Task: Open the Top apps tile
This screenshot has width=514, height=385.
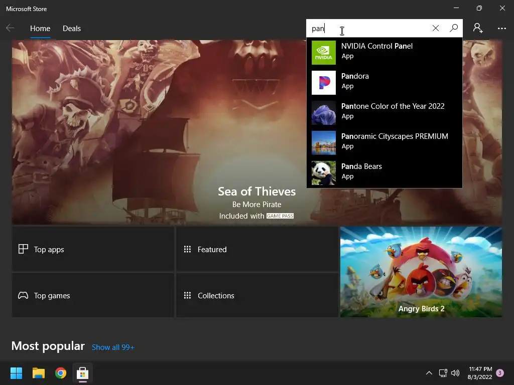Action: click(x=93, y=250)
